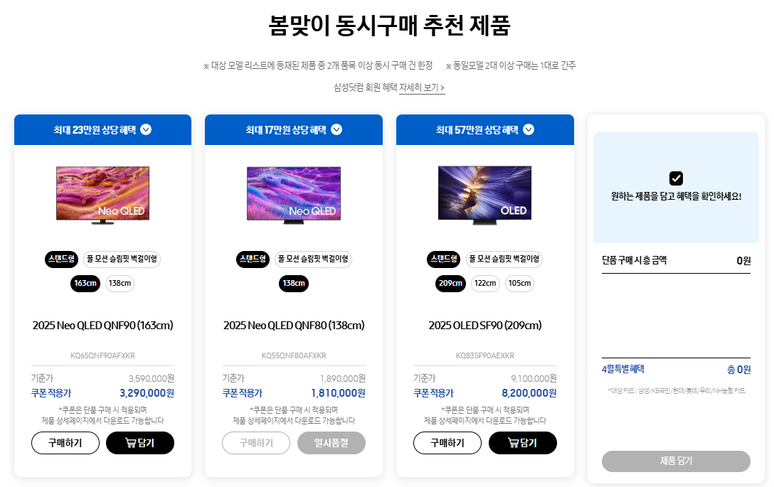Select the 138cm size tag for QNF80
This screenshot has height=487, width=774.
(293, 283)
